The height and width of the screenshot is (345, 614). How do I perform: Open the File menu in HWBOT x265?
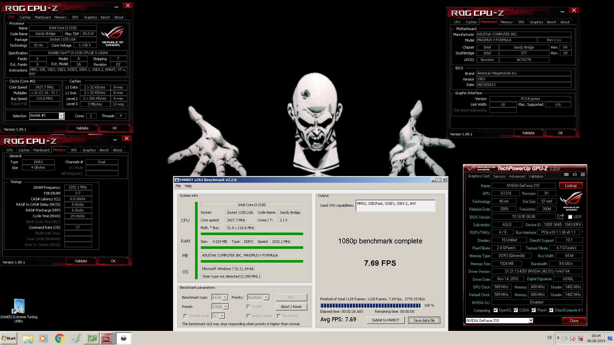178,186
